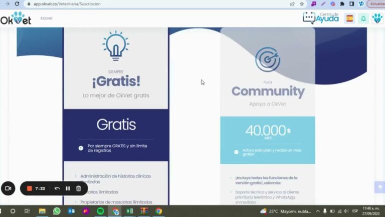The height and width of the screenshot is (217, 385).
Task: Click the info icon beside 'Por siempre GRATIS'
Action: click(81, 148)
